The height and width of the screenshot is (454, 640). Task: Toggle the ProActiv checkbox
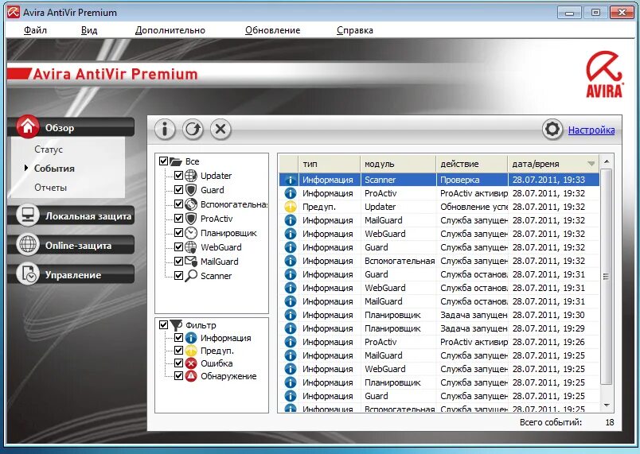[x=178, y=219]
